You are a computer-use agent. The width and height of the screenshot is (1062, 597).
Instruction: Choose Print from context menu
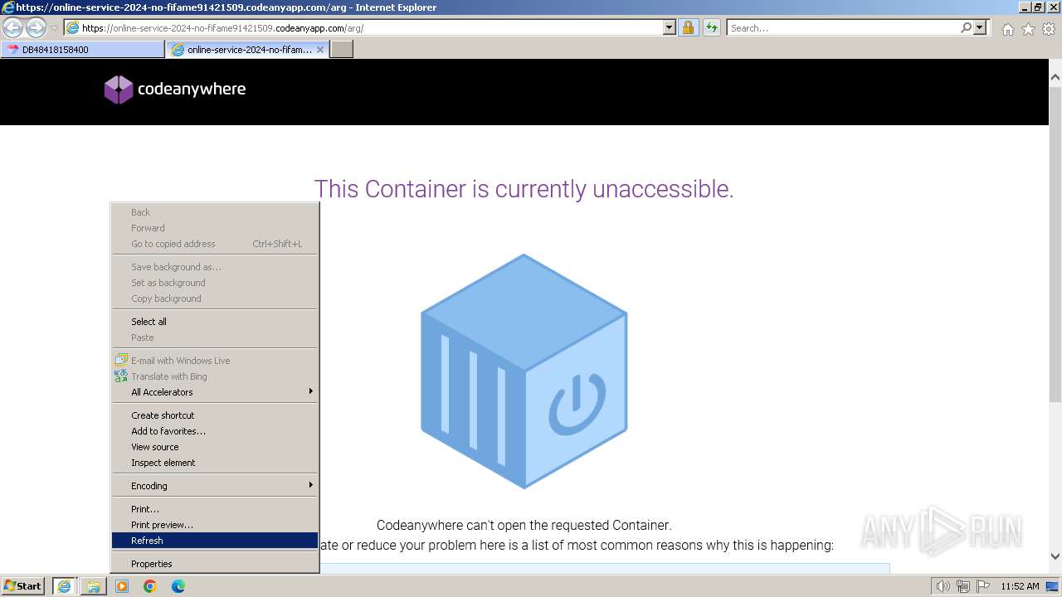tap(215, 509)
